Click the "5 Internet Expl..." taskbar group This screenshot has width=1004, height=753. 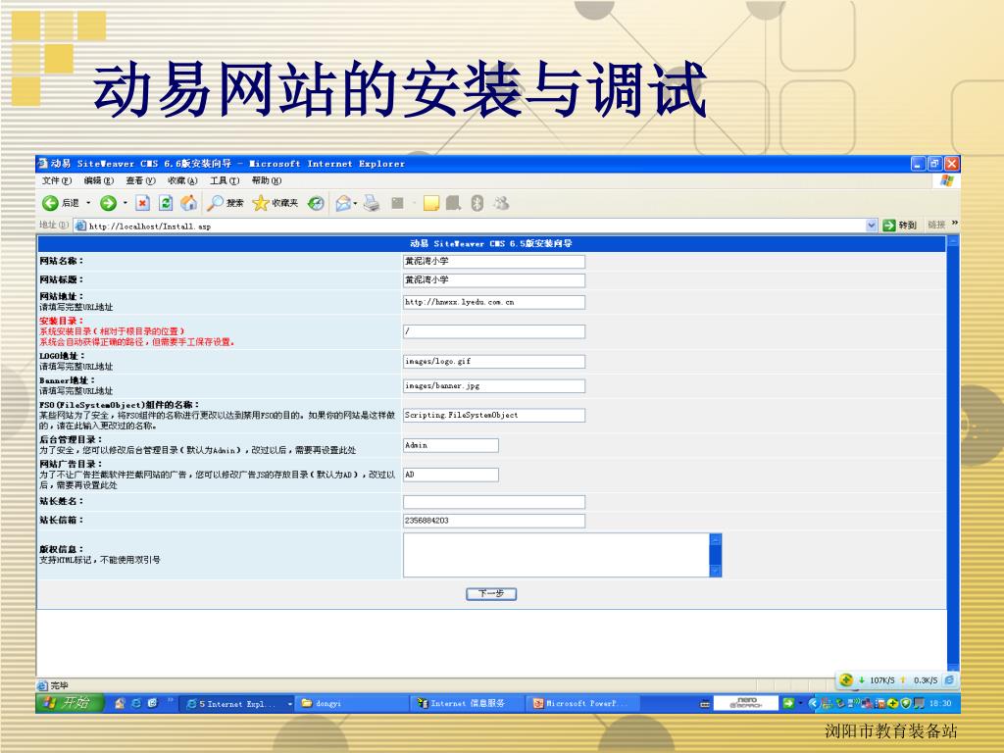pyautogui.click(x=236, y=703)
